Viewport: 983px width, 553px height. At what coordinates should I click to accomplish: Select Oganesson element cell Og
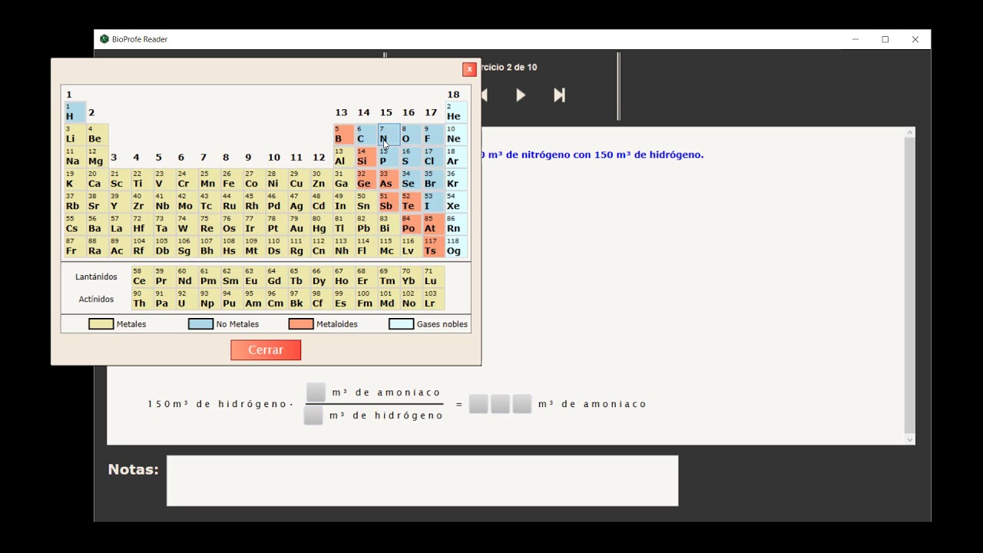(x=456, y=246)
